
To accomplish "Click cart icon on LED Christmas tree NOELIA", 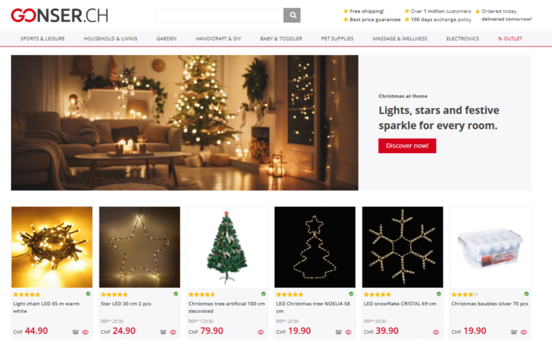I will (339, 332).
